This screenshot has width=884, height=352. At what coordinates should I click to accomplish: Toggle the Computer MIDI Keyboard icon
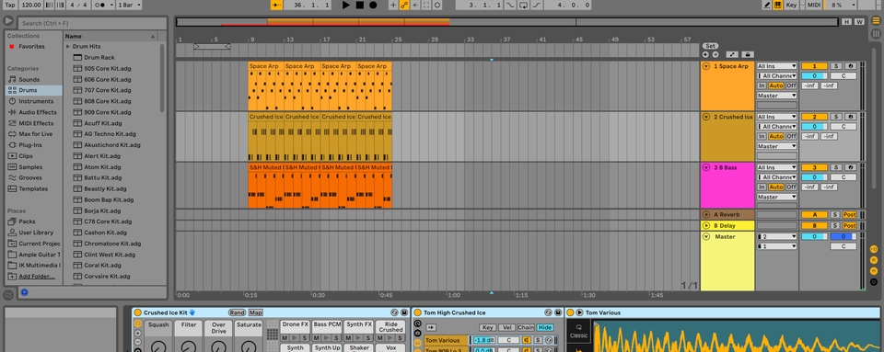click(778, 6)
